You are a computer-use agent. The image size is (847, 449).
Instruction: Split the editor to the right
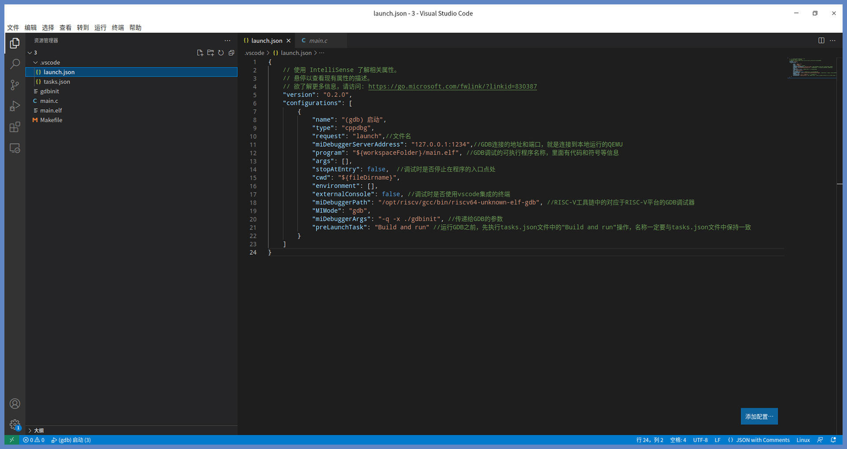(x=821, y=41)
